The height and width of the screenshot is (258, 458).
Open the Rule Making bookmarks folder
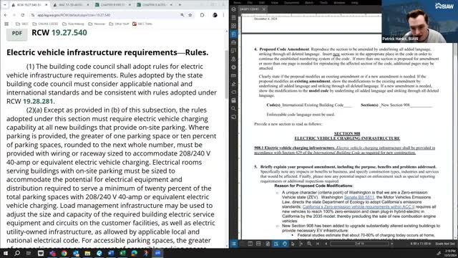(x=73, y=24)
